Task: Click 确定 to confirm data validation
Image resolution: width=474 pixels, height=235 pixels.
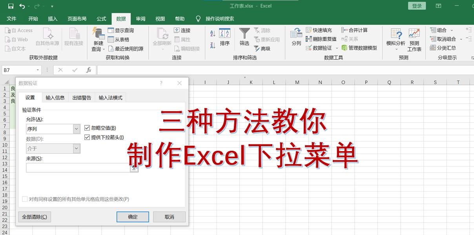Action: pos(133,217)
